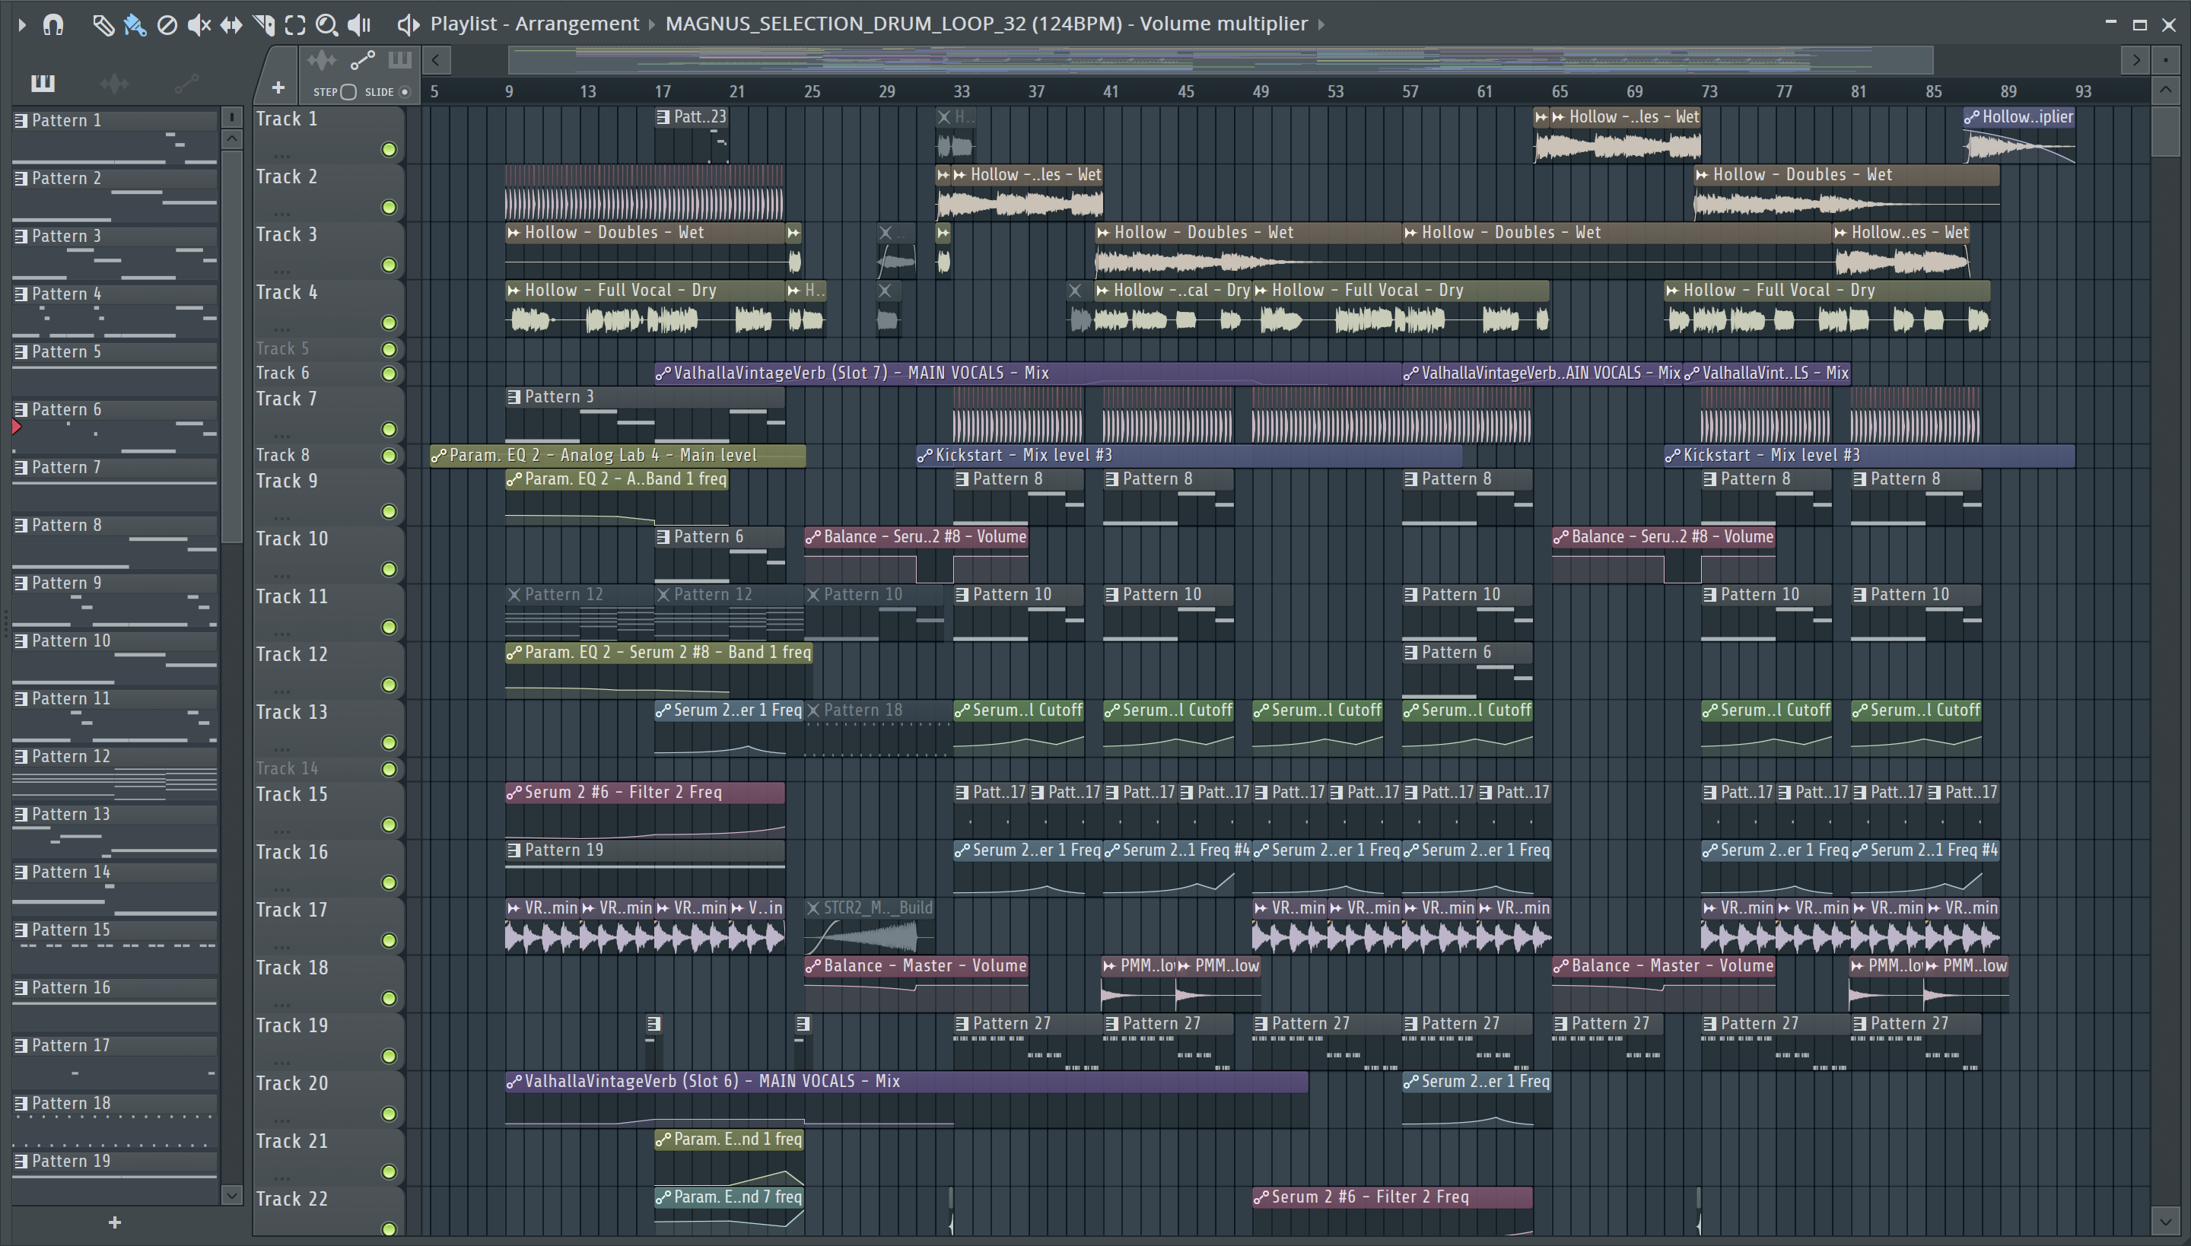Image resolution: width=2191 pixels, height=1246 pixels.
Task: Open the playlist options arrow menu
Action: pyautogui.click(x=21, y=25)
